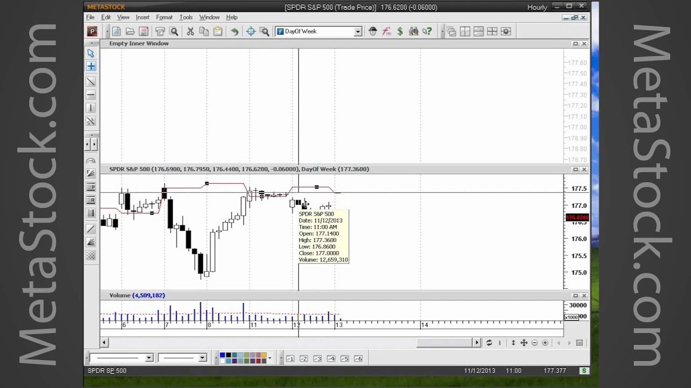691x388 pixels.
Task: Cascade windows from the toolbar
Action: [451, 31]
